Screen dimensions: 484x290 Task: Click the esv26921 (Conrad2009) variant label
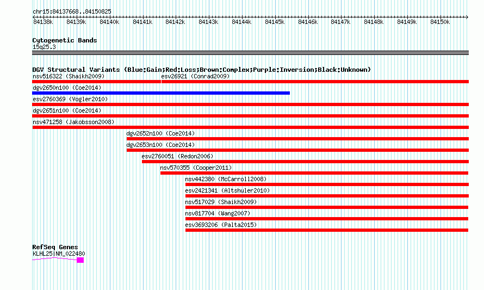point(195,76)
